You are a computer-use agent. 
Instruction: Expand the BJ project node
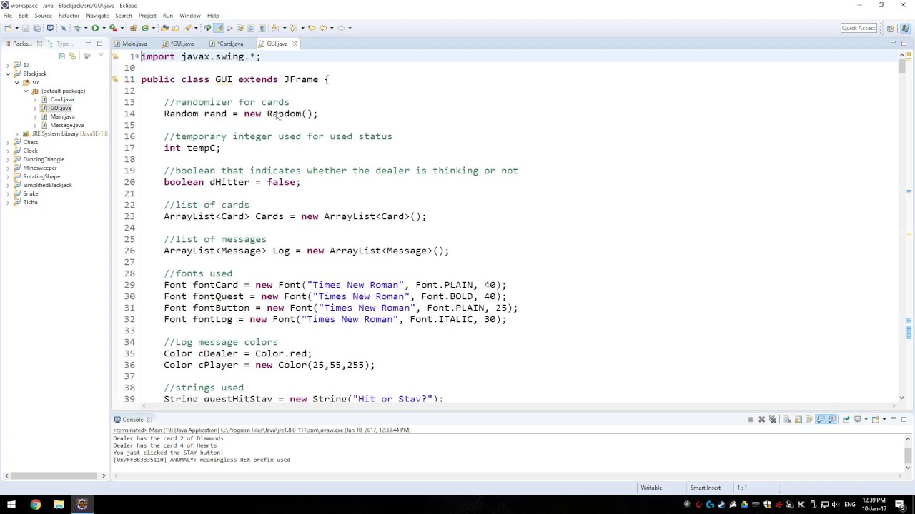tap(8, 65)
